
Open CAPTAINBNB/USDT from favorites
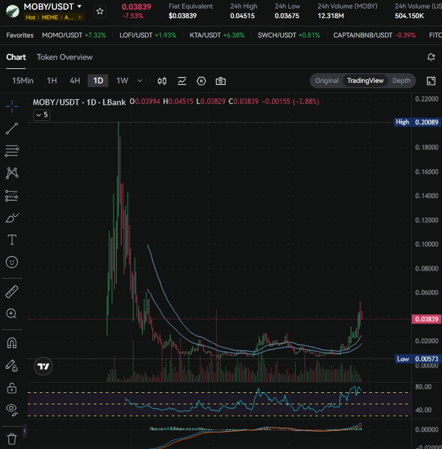[x=374, y=35]
